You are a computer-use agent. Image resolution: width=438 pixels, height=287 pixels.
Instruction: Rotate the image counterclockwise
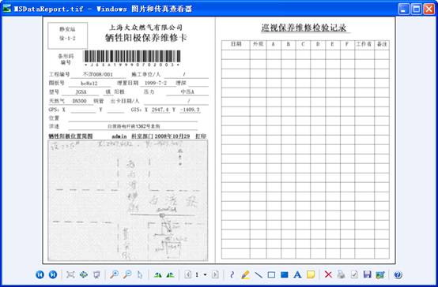pyautogui.click(x=170, y=275)
